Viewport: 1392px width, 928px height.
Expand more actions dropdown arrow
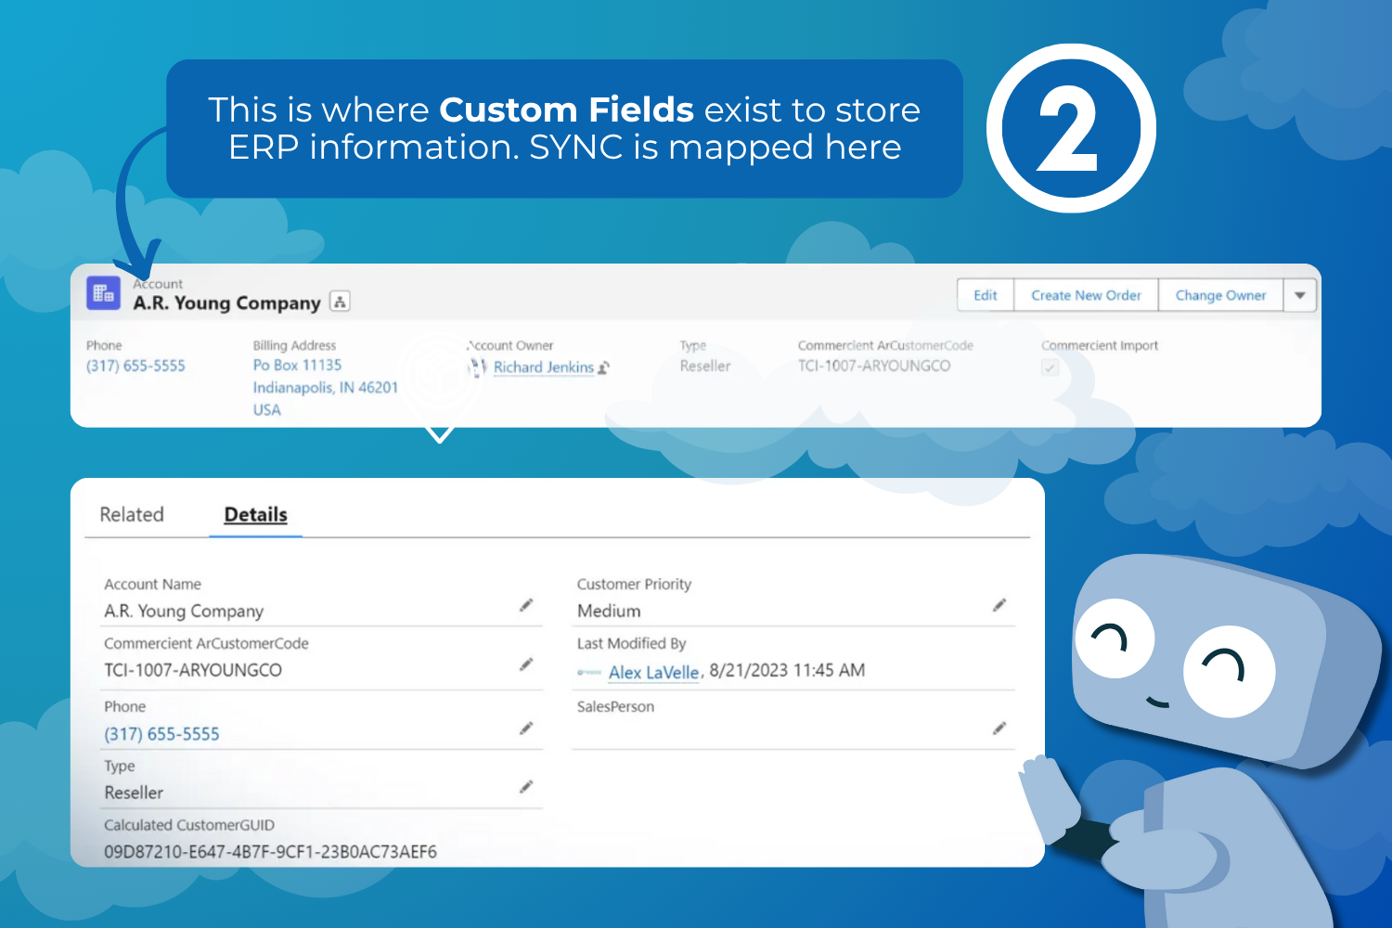pos(1300,296)
